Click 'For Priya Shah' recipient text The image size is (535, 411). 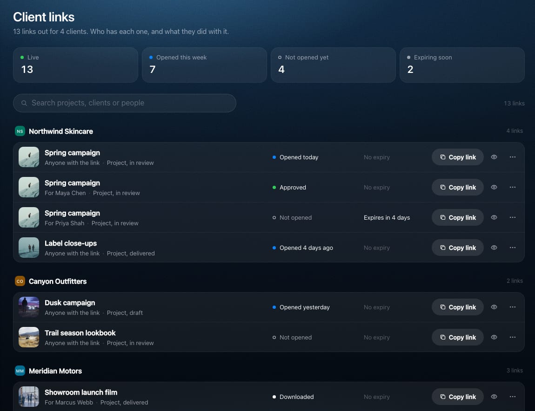(x=65, y=223)
